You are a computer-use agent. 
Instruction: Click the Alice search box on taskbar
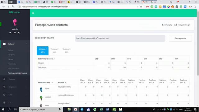(x=41, y=109)
